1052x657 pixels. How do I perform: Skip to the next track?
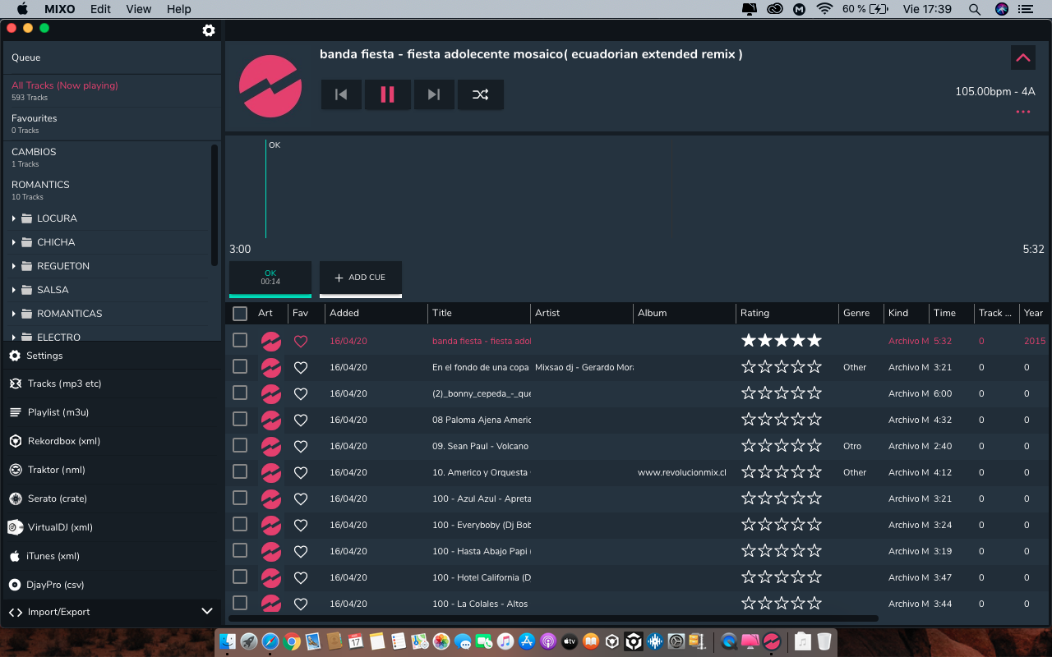[x=434, y=94]
